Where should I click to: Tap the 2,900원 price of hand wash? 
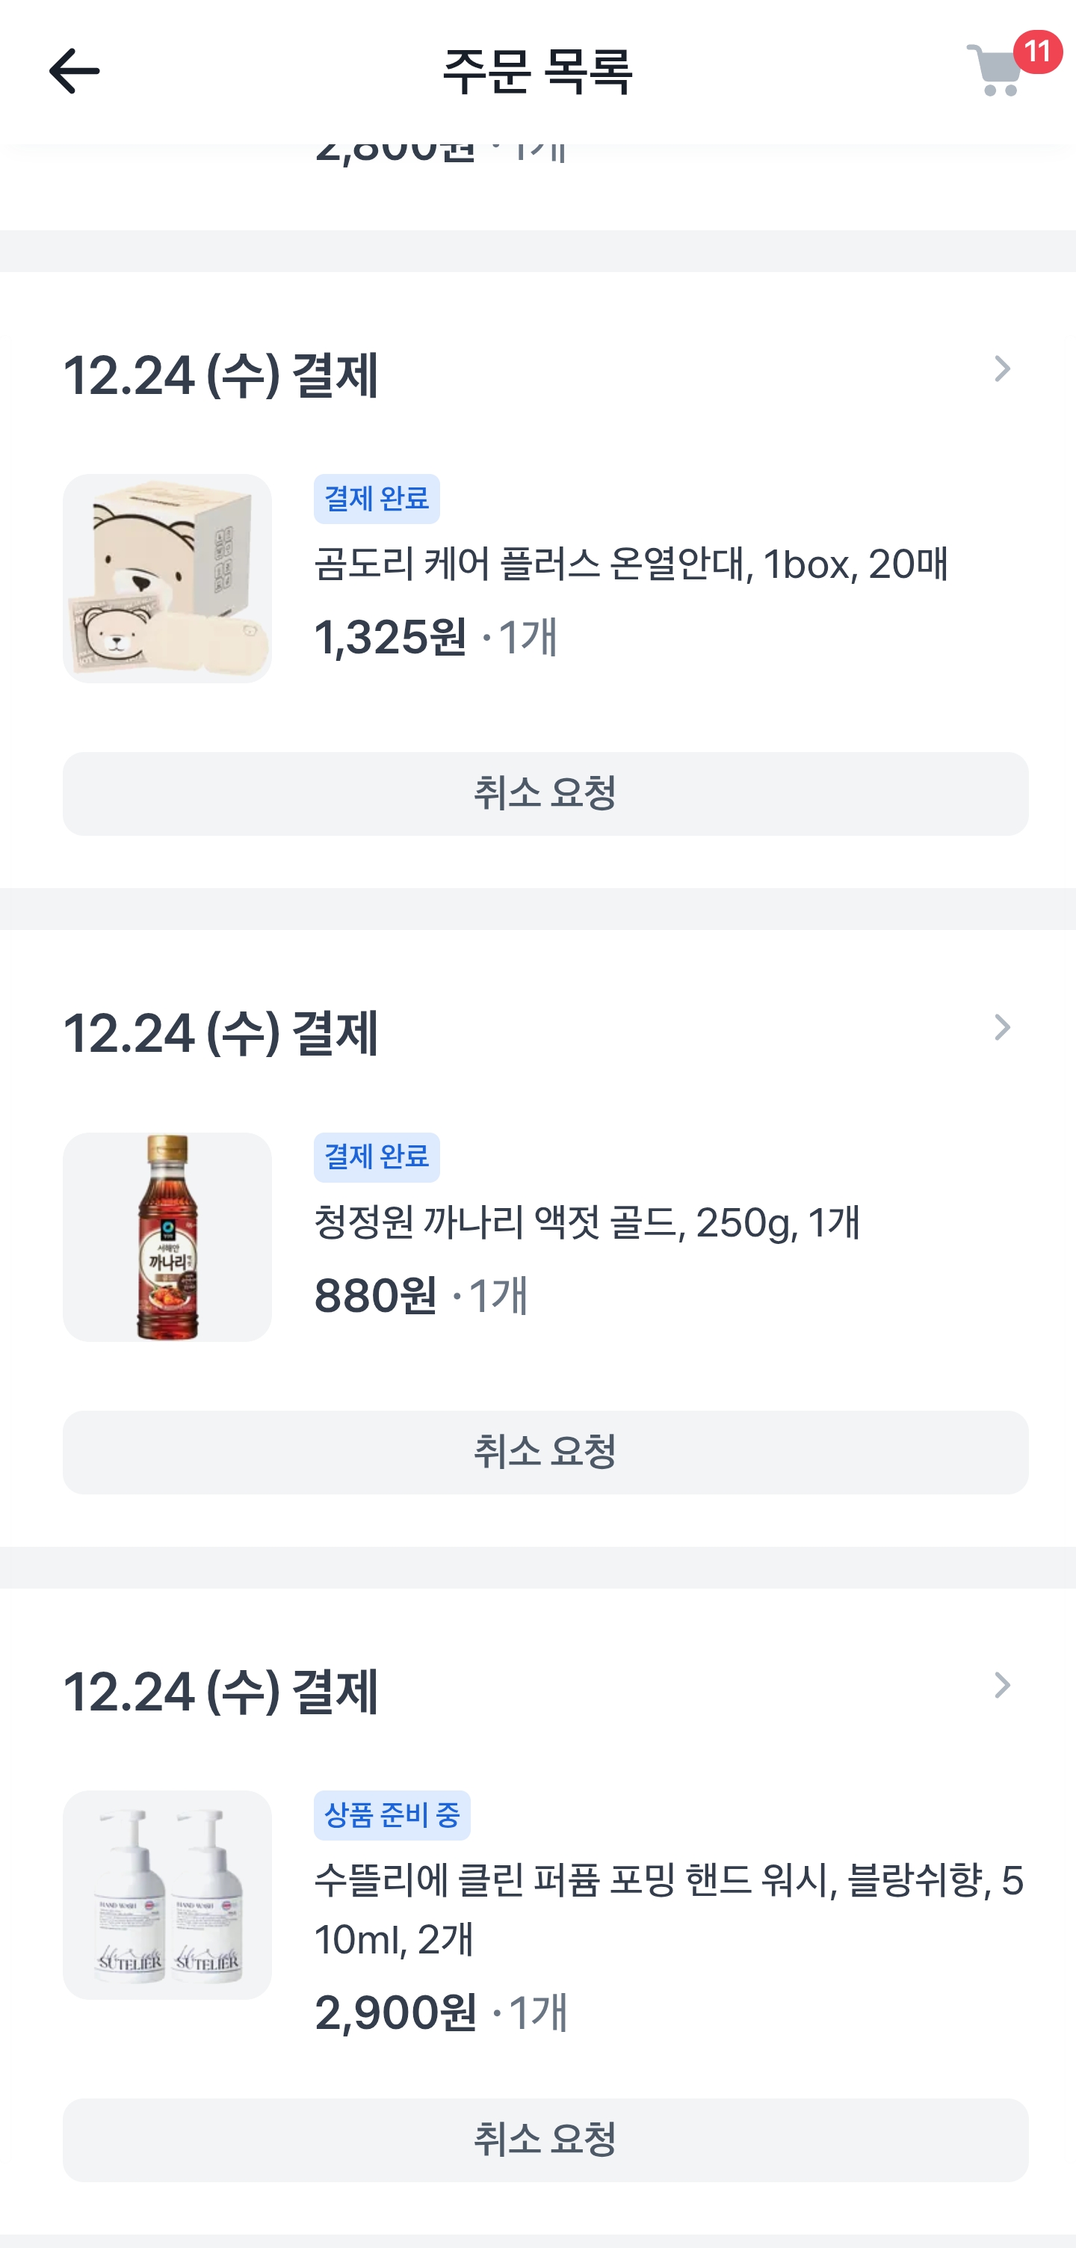396,2013
